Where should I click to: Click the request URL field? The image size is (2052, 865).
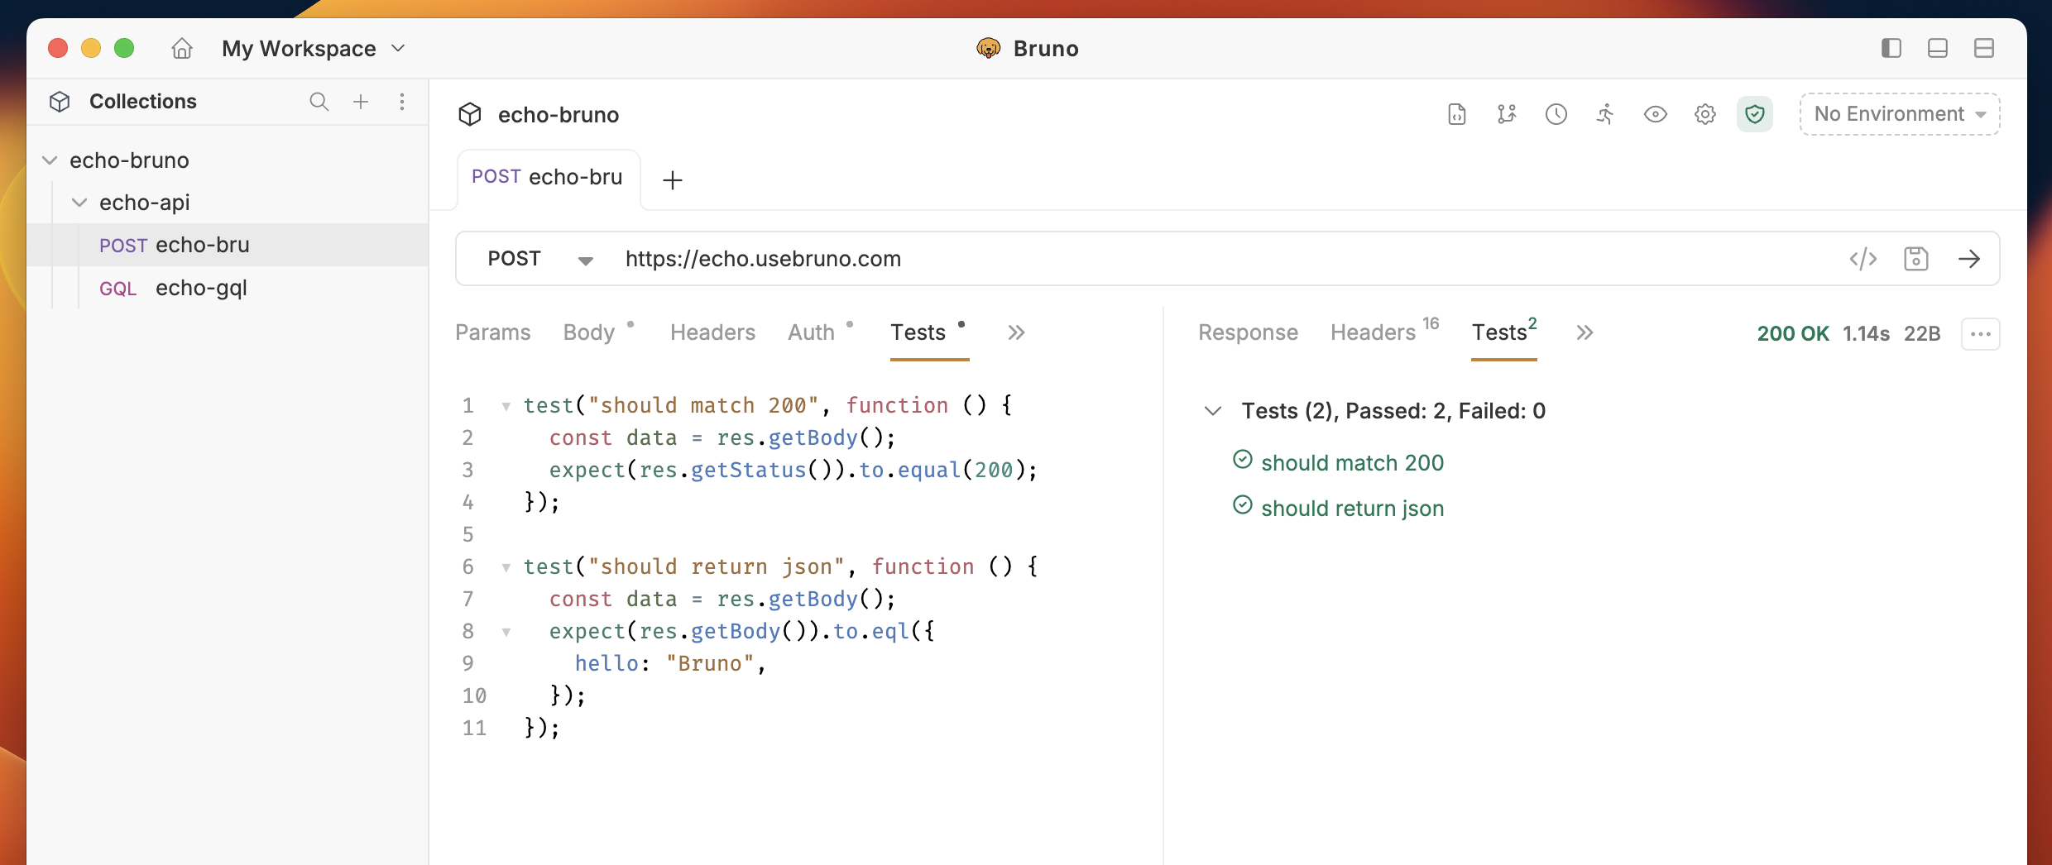(x=993, y=258)
